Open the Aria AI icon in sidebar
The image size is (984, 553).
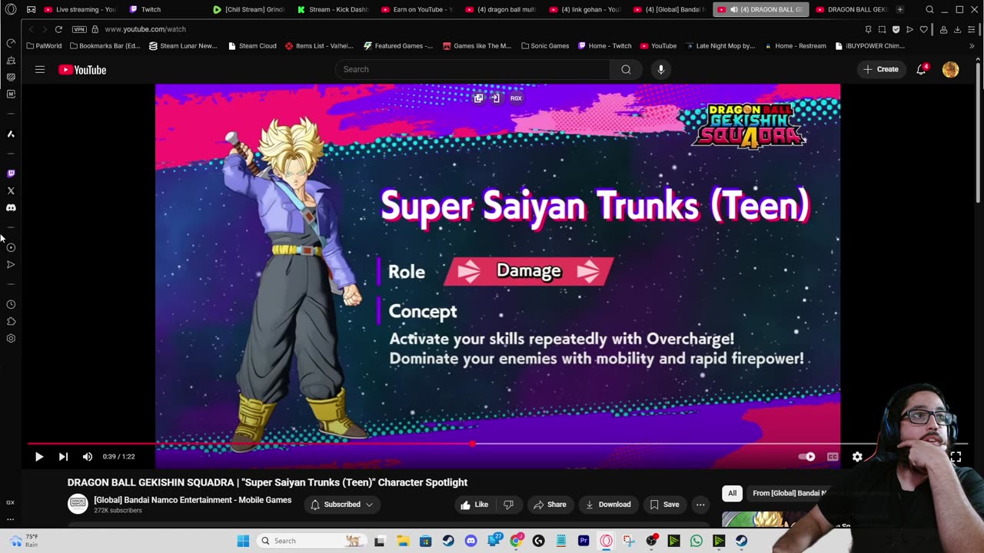point(11,134)
